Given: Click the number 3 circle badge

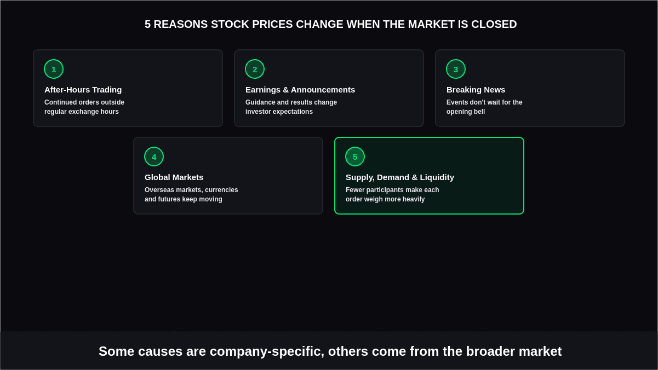Looking at the screenshot, I should 456,69.
